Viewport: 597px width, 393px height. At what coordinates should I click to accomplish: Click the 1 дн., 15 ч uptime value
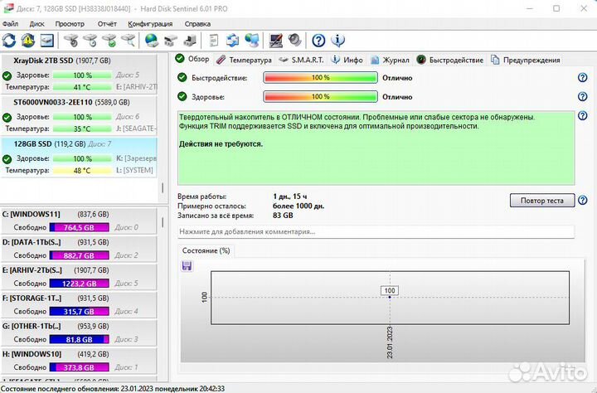click(289, 196)
